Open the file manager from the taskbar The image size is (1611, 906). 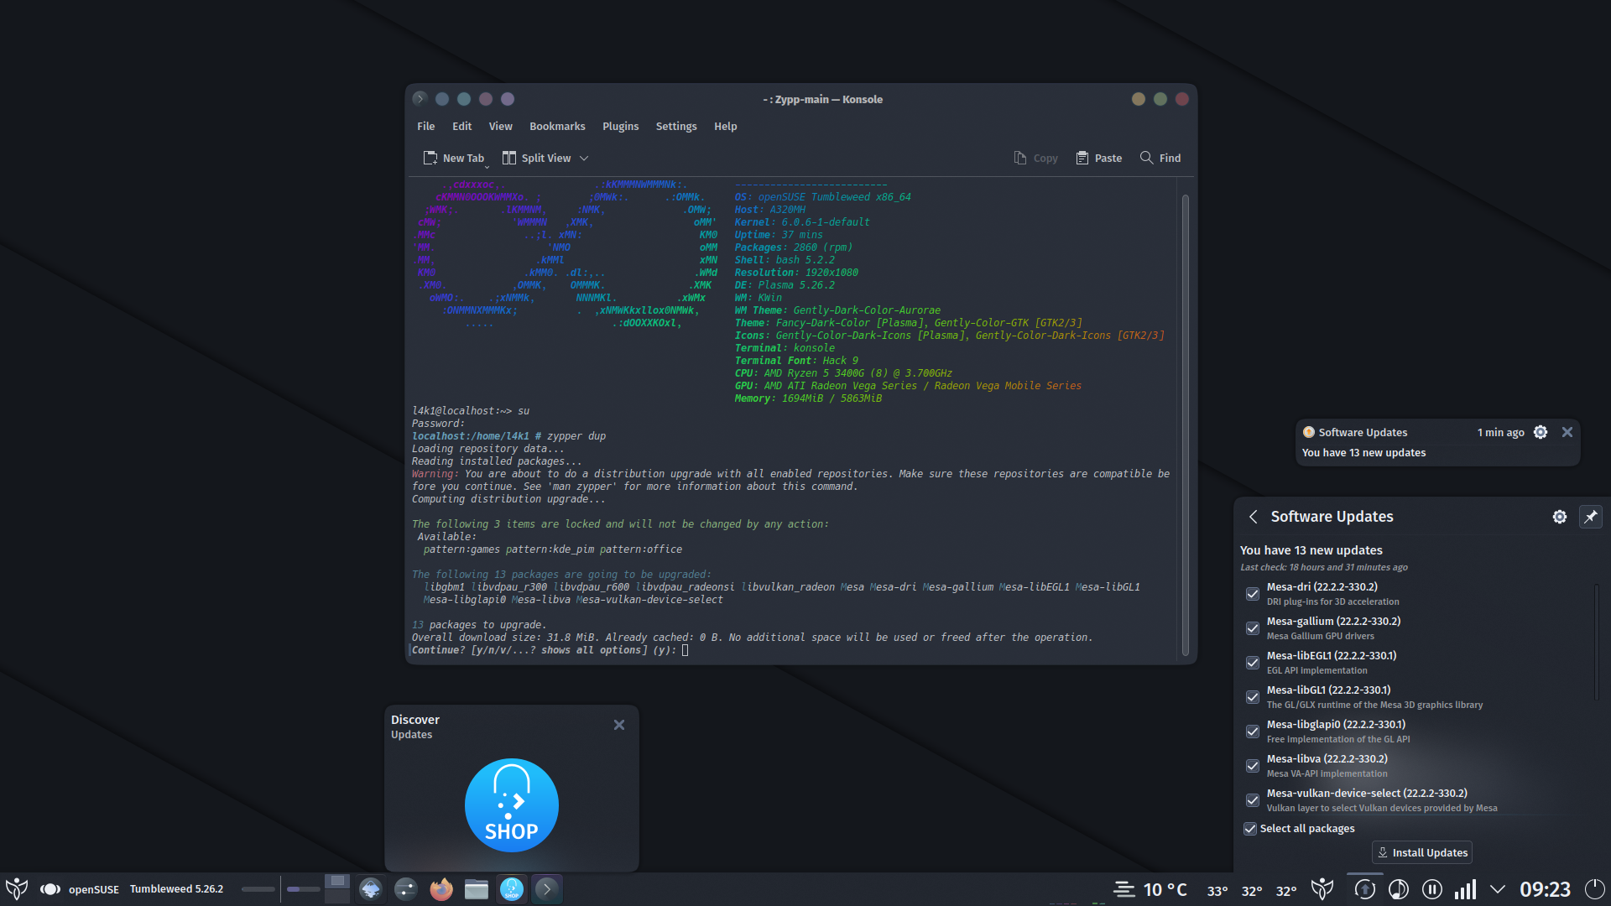(477, 889)
